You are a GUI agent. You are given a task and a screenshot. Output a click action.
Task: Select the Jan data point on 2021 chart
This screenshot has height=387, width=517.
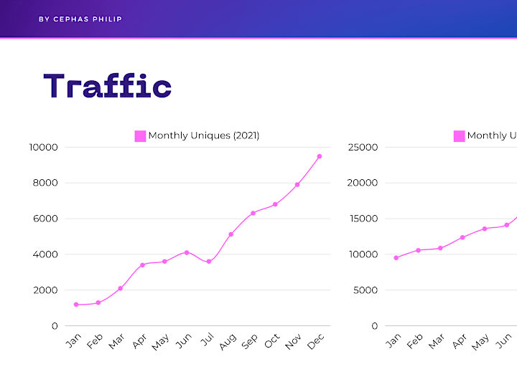[x=76, y=305]
